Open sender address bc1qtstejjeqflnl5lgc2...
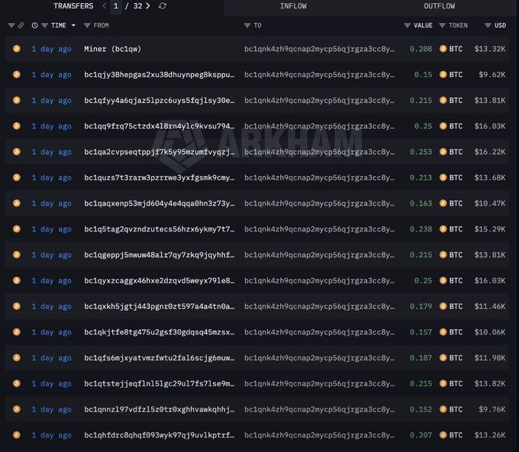The height and width of the screenshot is (452, 519). point(160,384)
